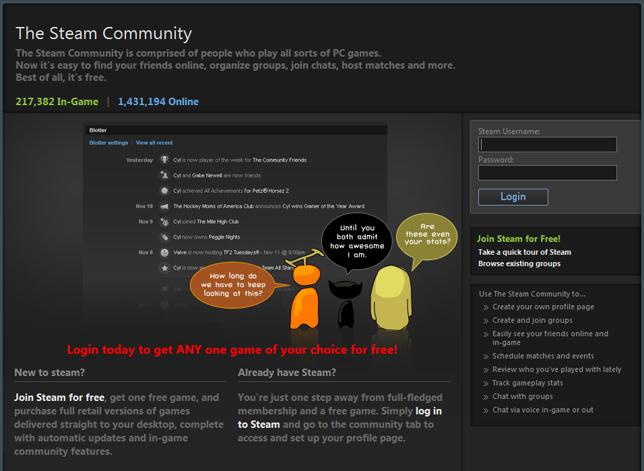
Task: Click Use The Steam Community to... heading
Action: click(x=532, y=294)
